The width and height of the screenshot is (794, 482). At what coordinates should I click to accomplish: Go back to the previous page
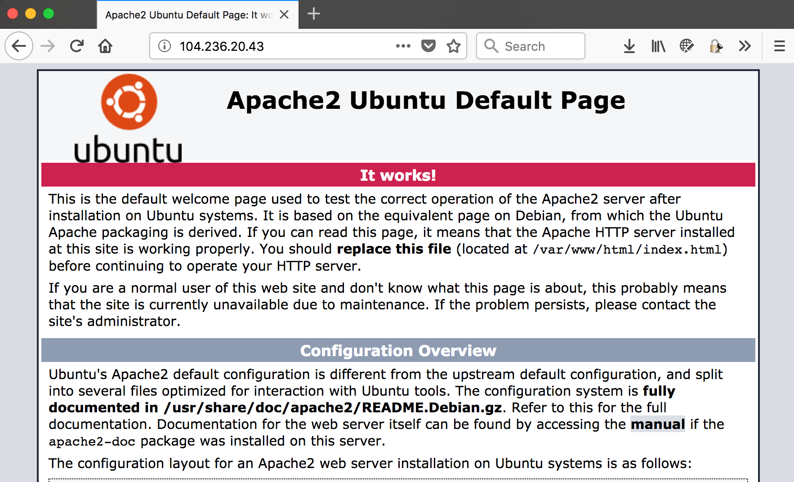19,46
